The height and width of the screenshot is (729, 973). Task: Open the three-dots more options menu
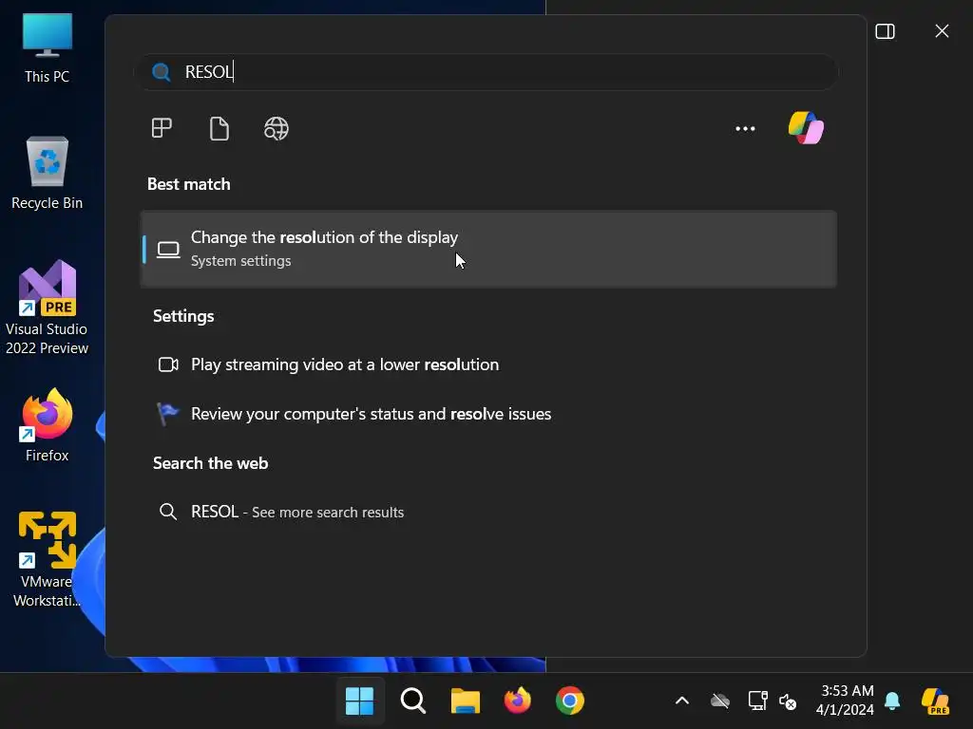(x=745, y=128)
